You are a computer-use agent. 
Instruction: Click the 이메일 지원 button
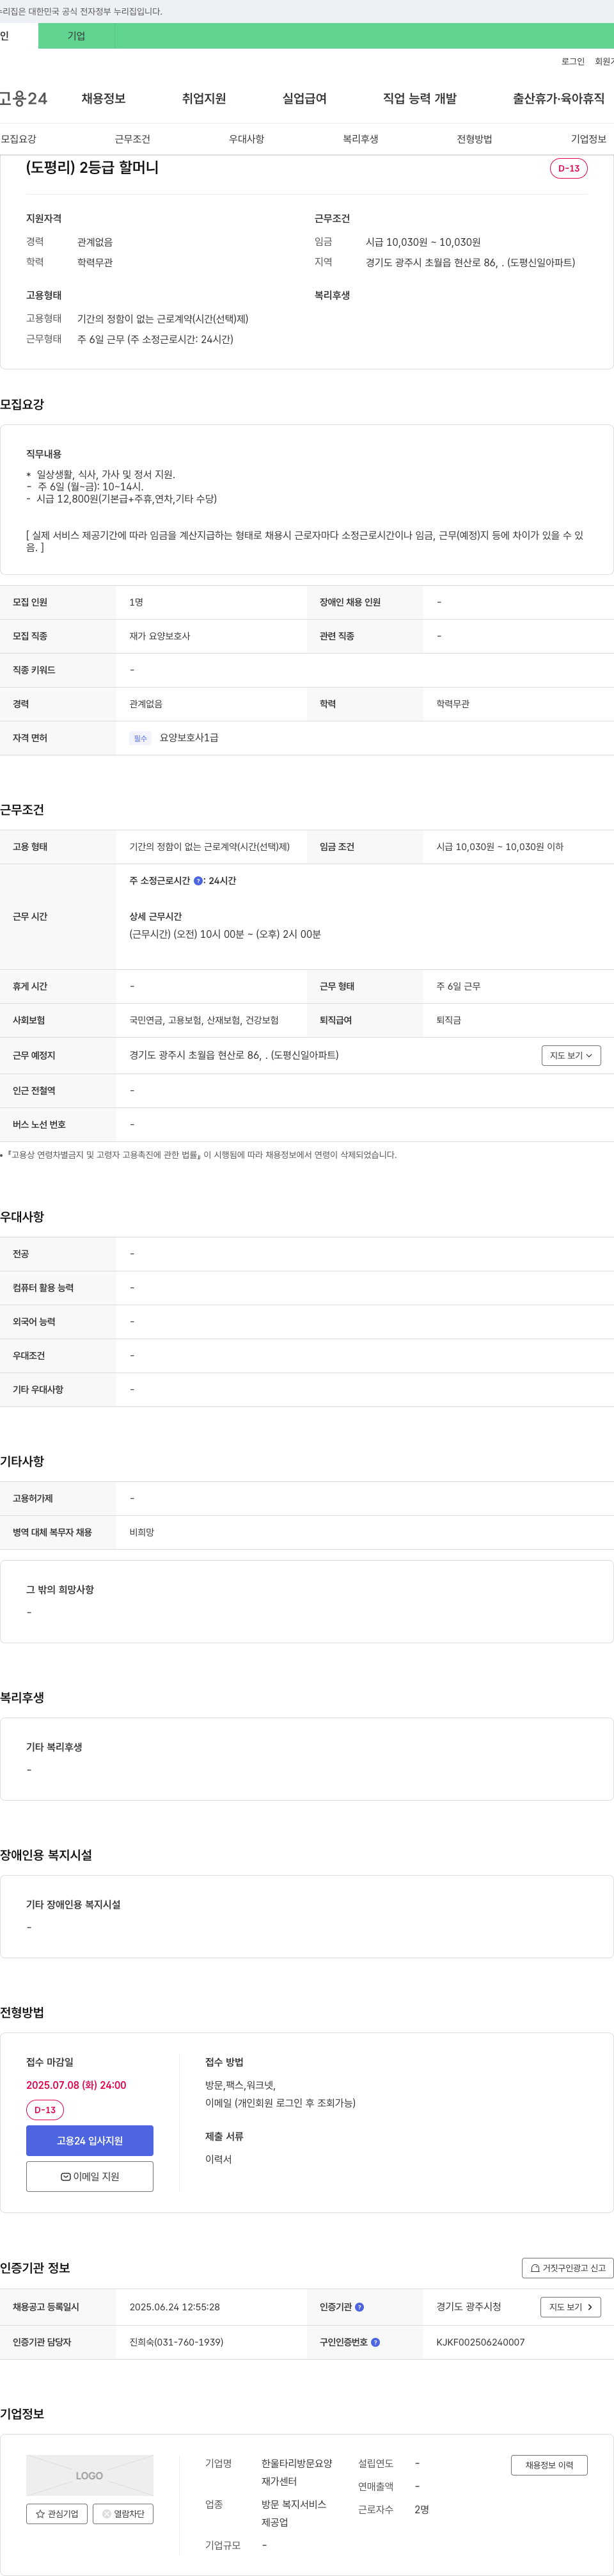click(90, 2176)
